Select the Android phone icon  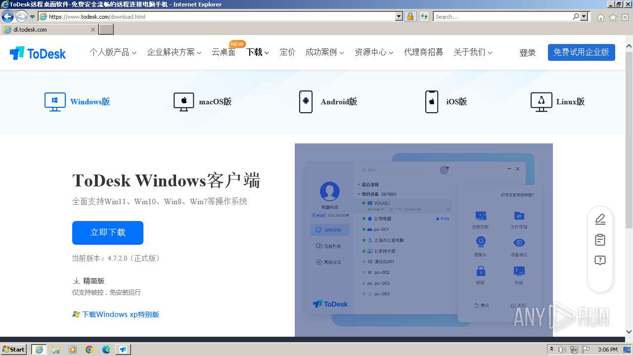pyautogui.click(x=306, y=102)
